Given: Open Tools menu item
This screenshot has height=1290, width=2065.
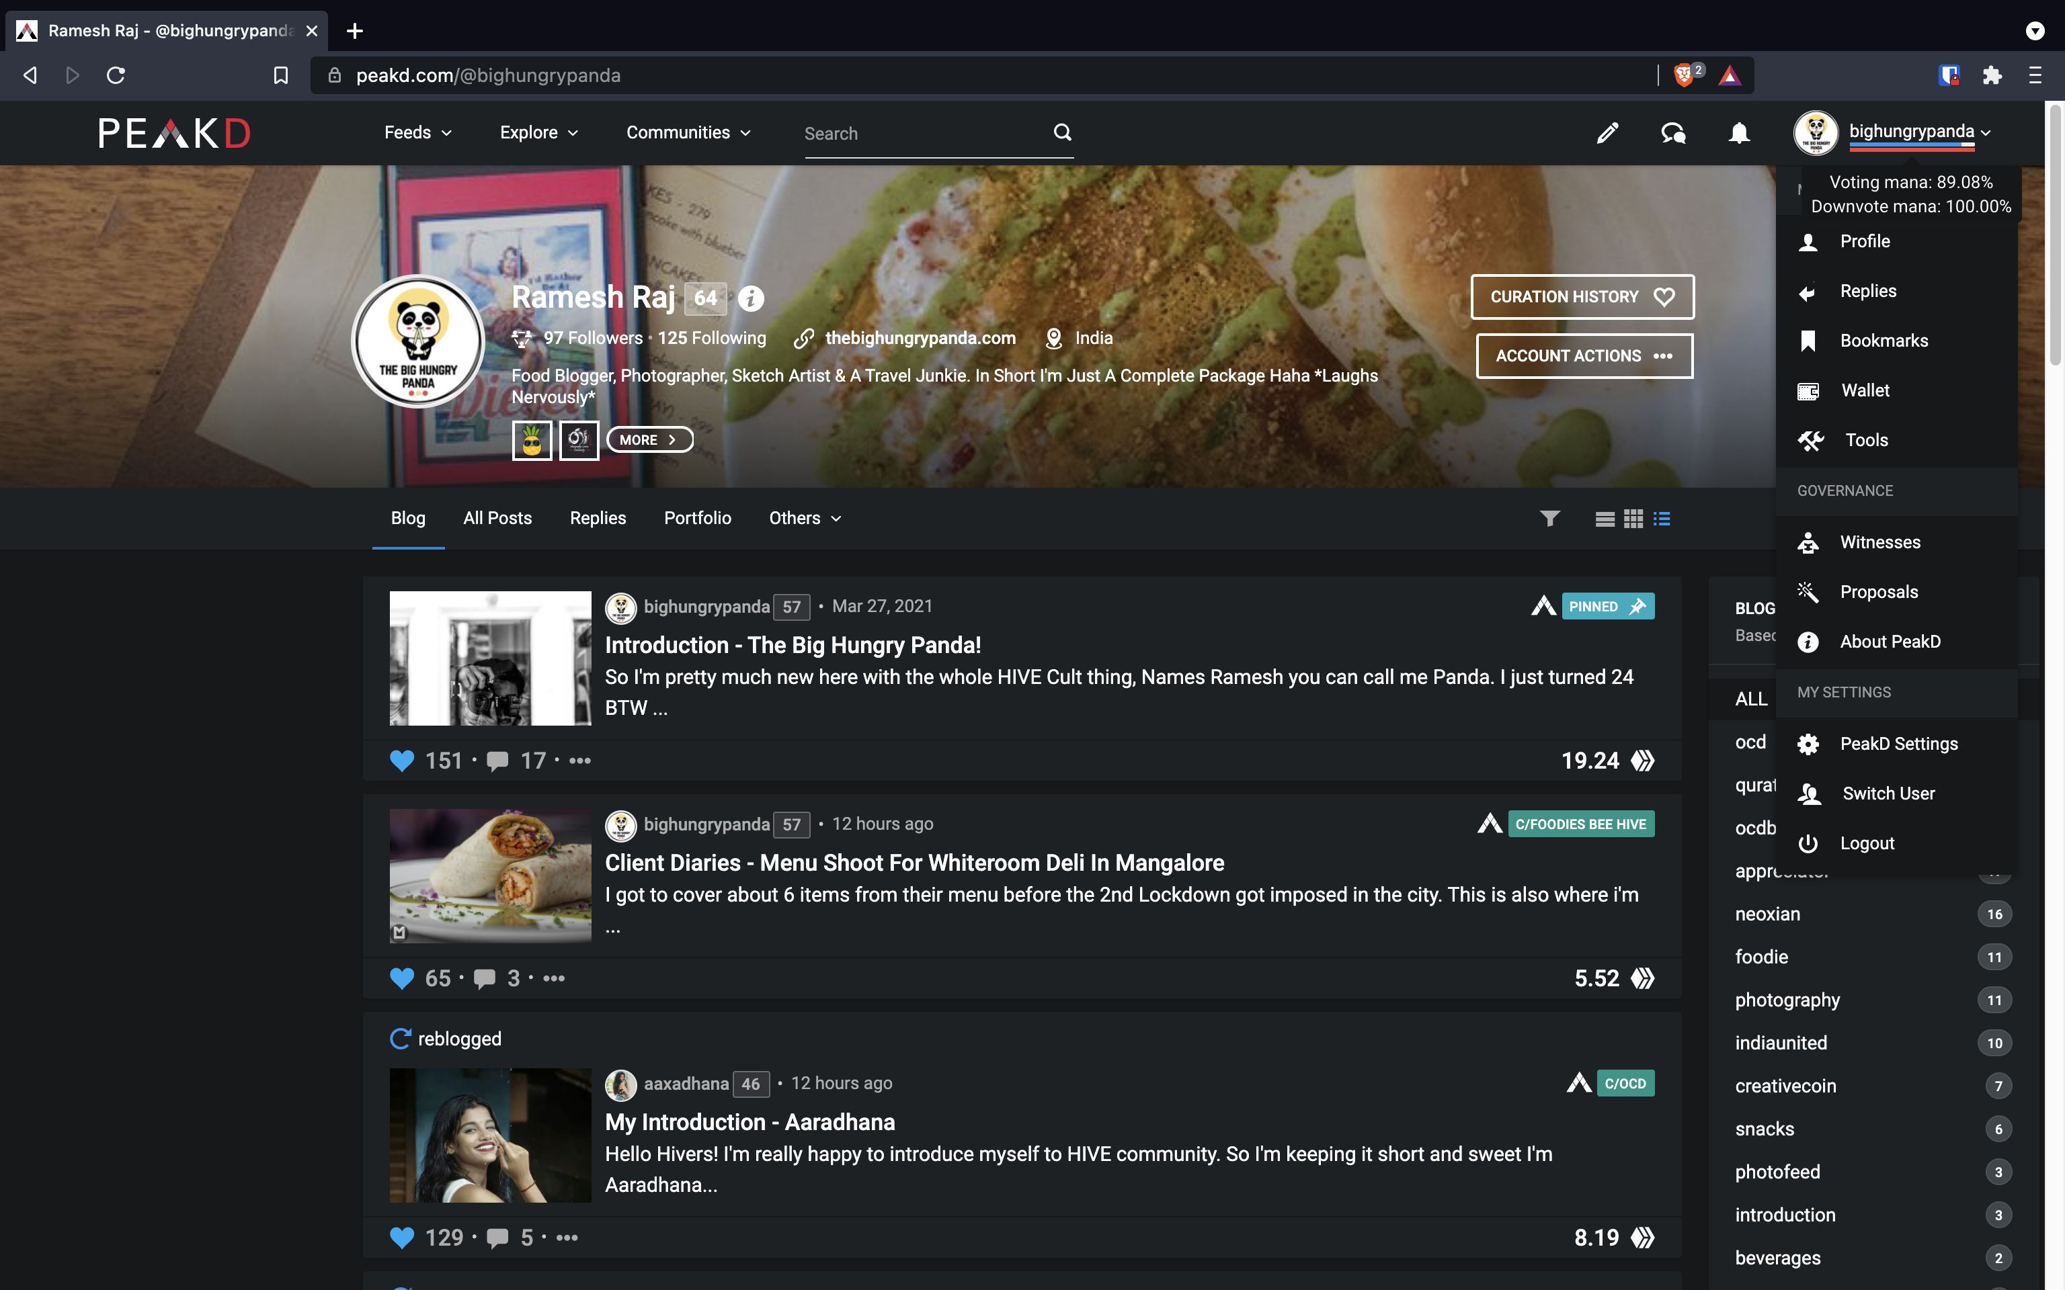Looking at the screenshot, I should [x=1896, y=439].
